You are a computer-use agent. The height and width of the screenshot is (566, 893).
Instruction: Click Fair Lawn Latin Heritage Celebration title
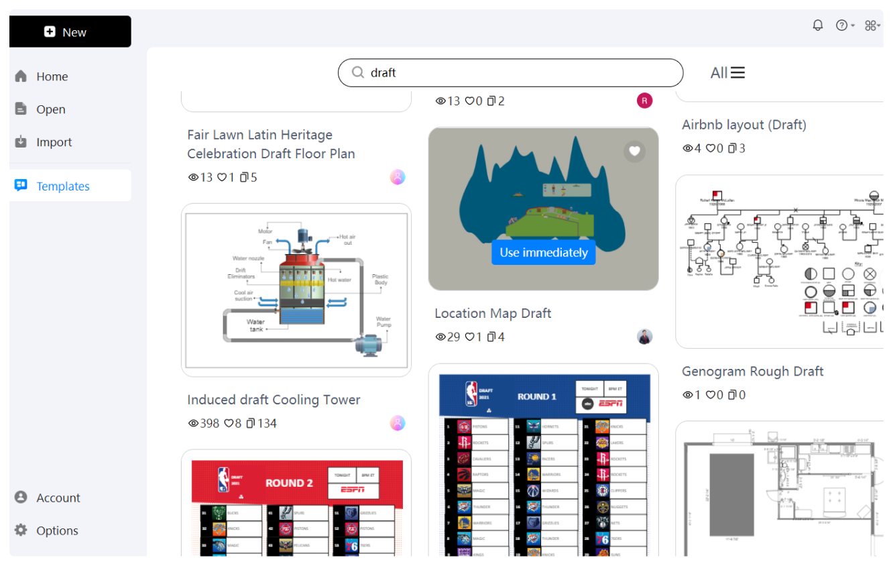[271, 144]
